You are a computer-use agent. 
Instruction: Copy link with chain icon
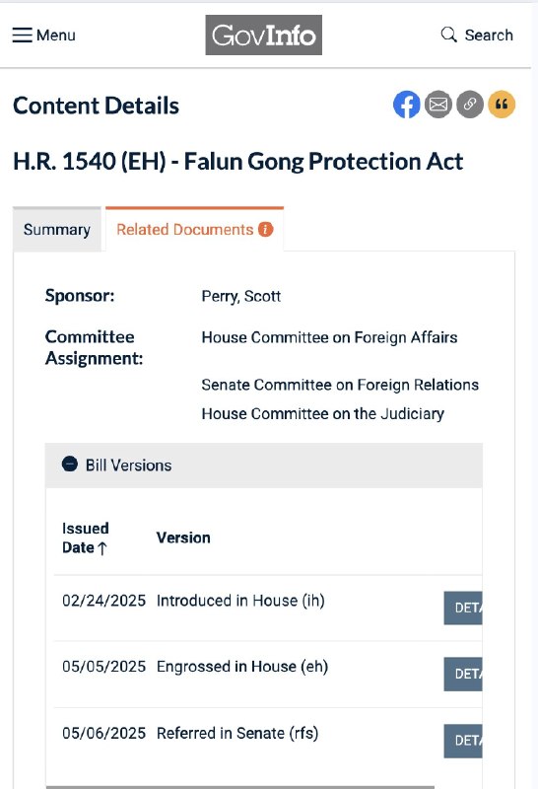tap(470, 105)
